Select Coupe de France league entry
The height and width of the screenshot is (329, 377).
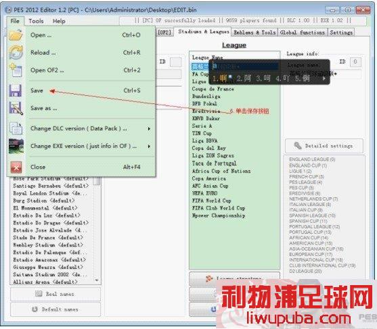click(x=213, y=89)
